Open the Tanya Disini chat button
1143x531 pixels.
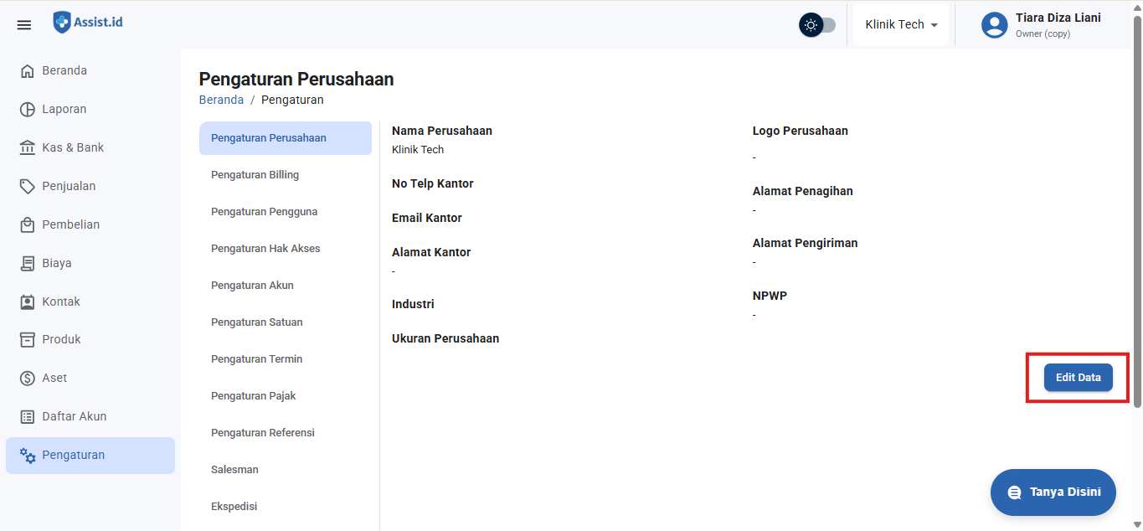pyautogui.click(x=1053, y=492)
